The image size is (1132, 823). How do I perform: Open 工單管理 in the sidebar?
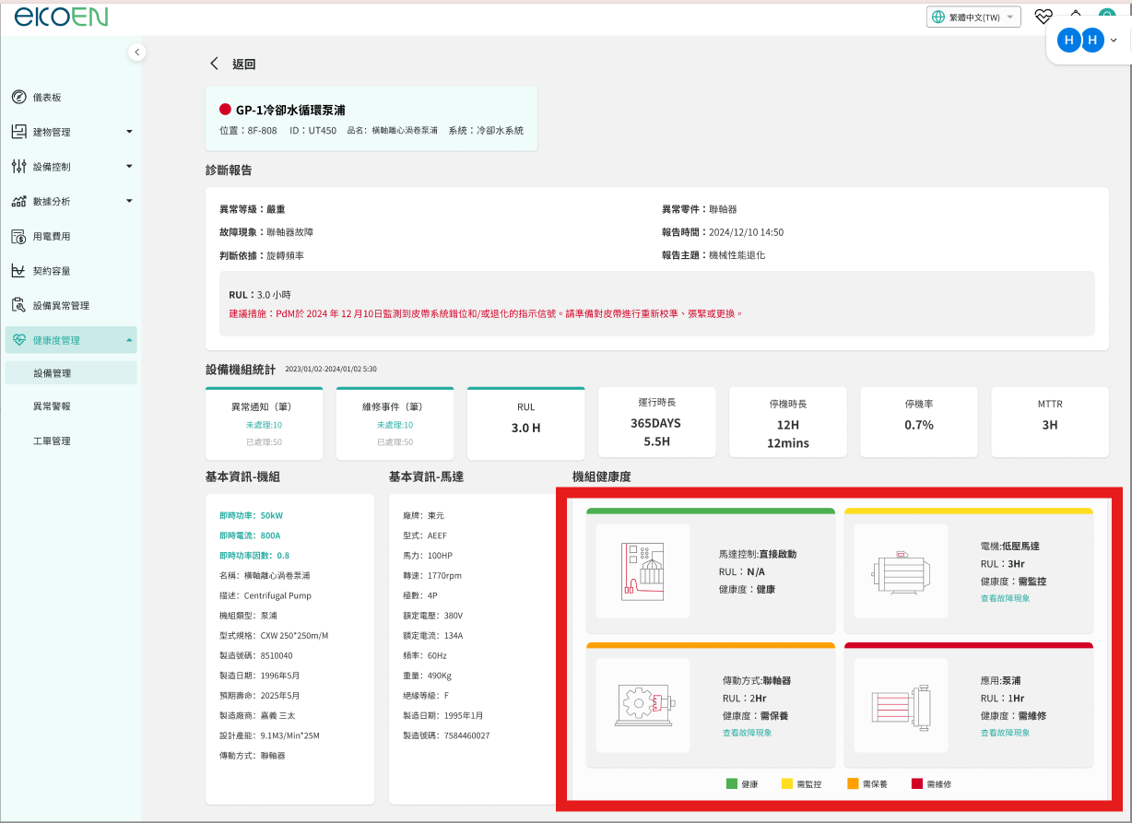tap(52, 441)
